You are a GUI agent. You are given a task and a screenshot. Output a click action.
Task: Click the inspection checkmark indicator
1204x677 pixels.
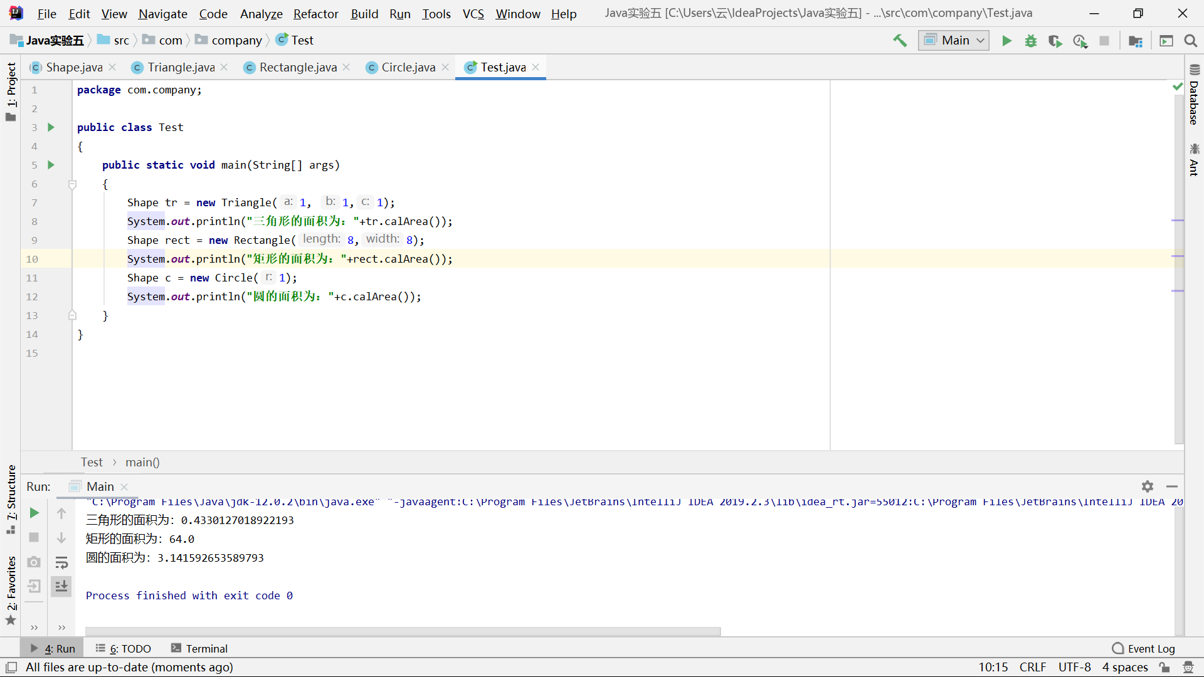coord(1178,87)
